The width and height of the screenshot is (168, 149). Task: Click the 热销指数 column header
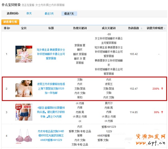point(134,28)
